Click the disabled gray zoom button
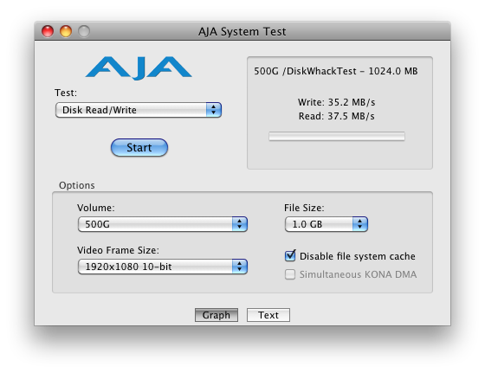485x373 pixels. [84, 31]
